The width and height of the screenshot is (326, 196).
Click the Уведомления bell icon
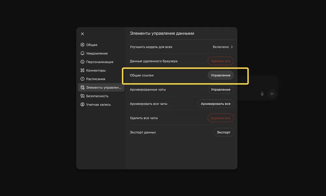tap(82, 53)
